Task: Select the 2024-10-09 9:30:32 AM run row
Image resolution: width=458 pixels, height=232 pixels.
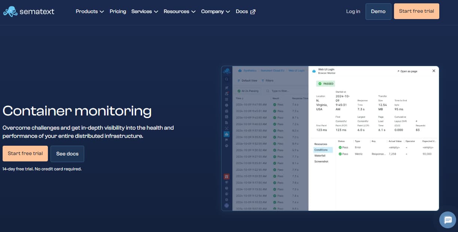Action: [271, 150]
